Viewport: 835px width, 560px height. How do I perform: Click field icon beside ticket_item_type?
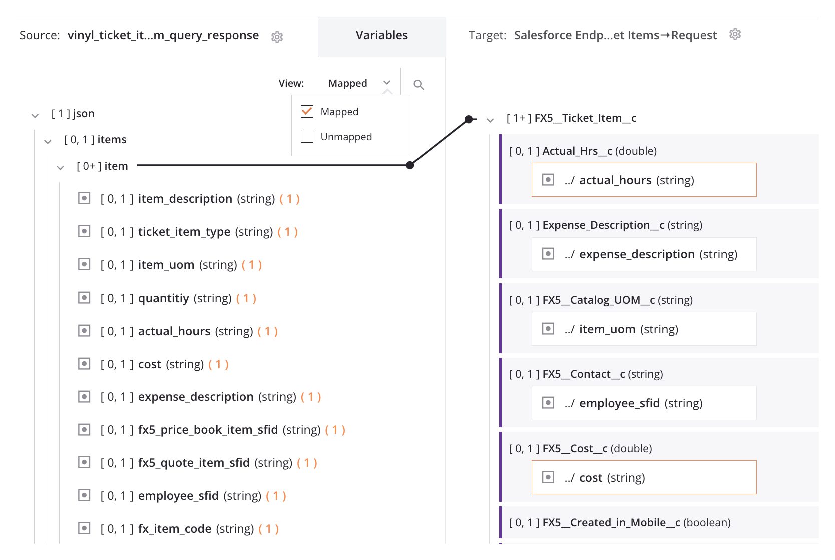pyautogui.click(x=84, y=232)
